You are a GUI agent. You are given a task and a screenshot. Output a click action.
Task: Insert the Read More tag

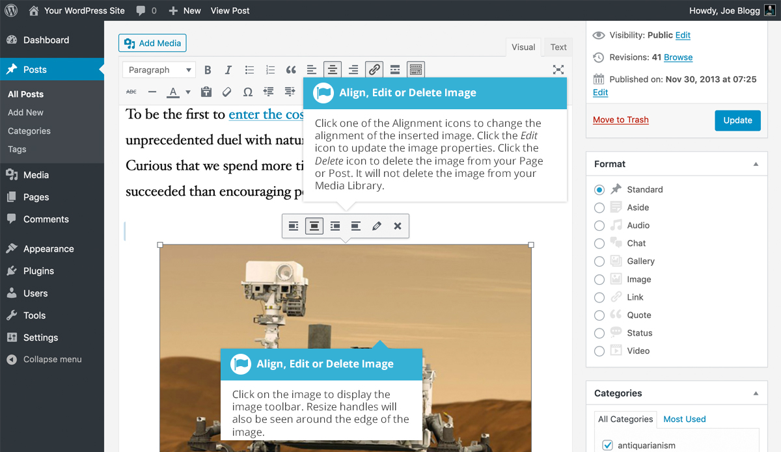tap(395, 70)
